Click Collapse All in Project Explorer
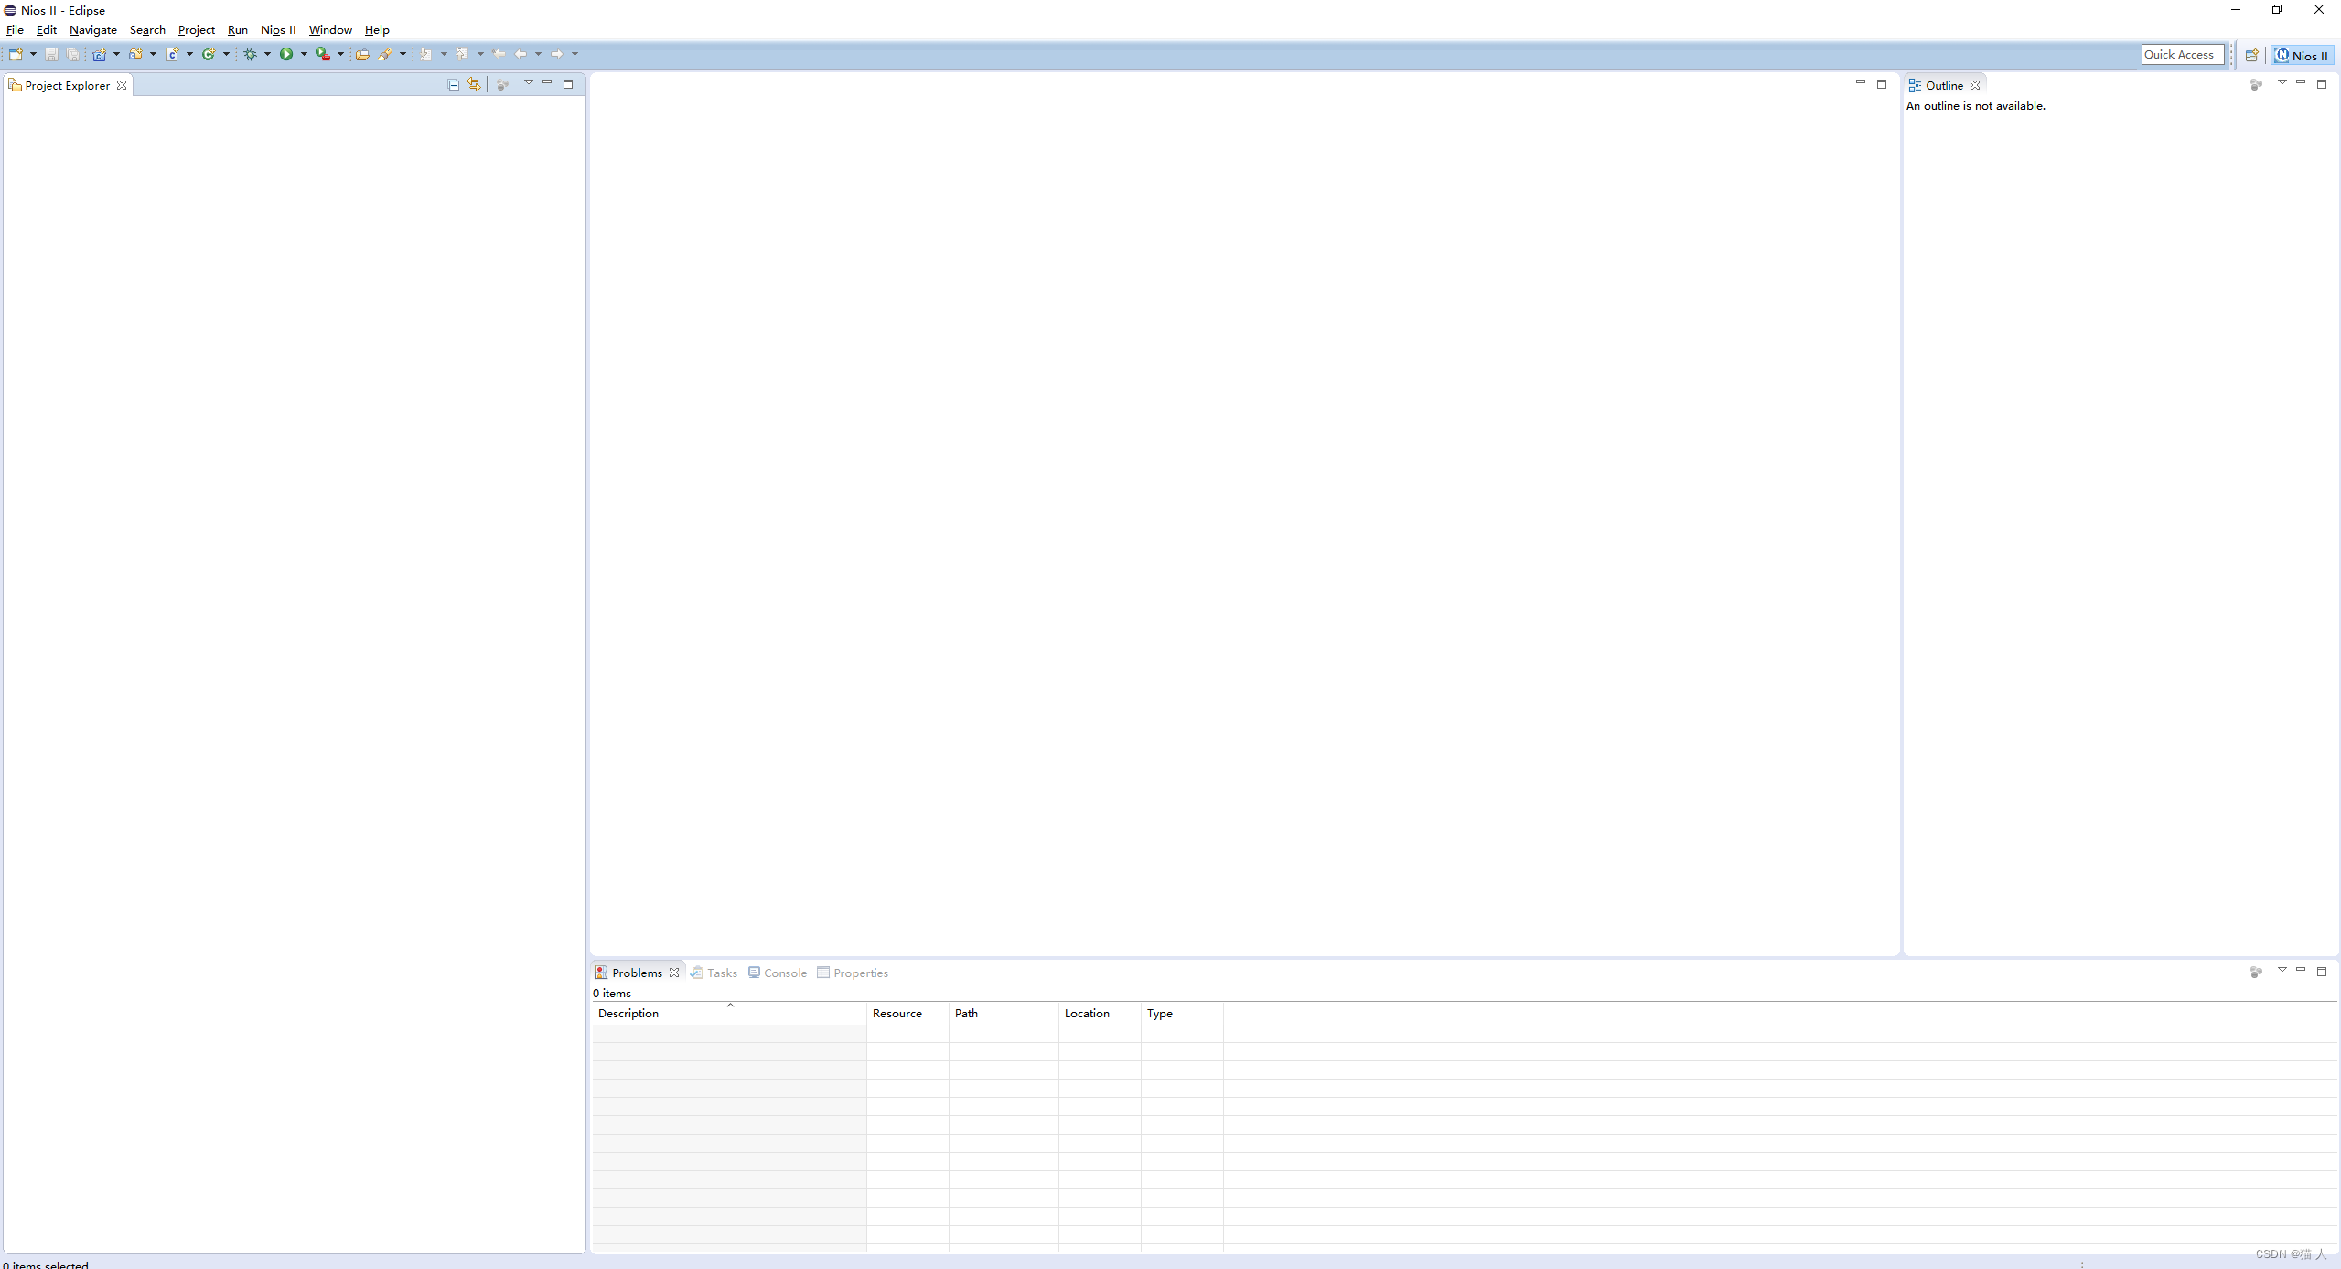 [x=453, y=85]
